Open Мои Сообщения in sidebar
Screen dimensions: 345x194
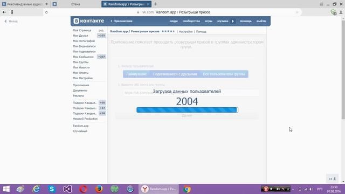83,57
